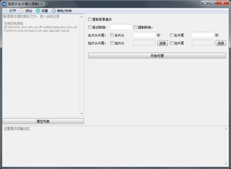Enable the 加片尾 checkbox
This screenshot has width=231, height=169.
pos(171,43)
